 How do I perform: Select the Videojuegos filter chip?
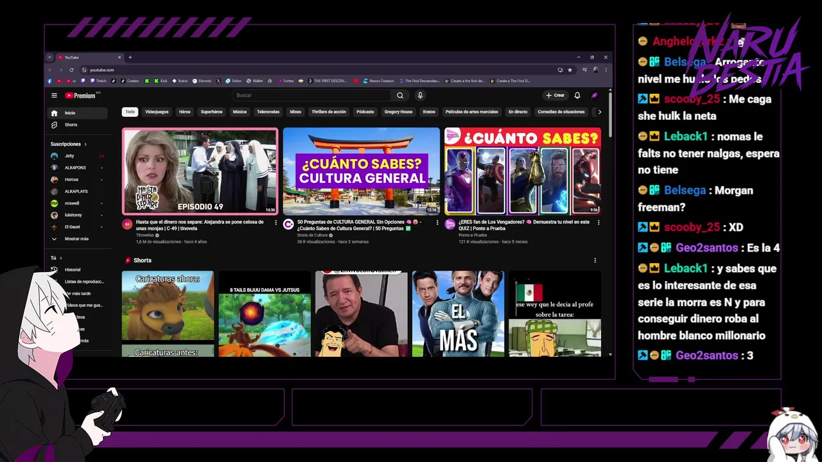[157, 112]
